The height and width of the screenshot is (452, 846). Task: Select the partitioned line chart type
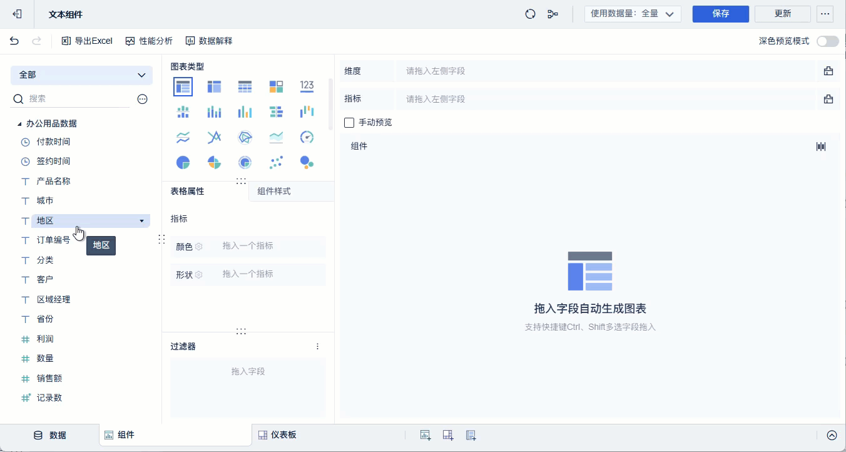tap(183, 137)
